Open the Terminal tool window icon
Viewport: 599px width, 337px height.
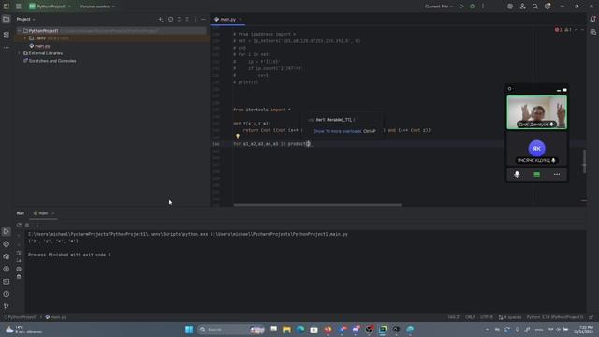[7, 282]
